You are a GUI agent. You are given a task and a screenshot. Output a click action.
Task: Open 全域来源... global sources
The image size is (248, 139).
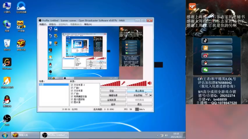[x=113, y=100]
